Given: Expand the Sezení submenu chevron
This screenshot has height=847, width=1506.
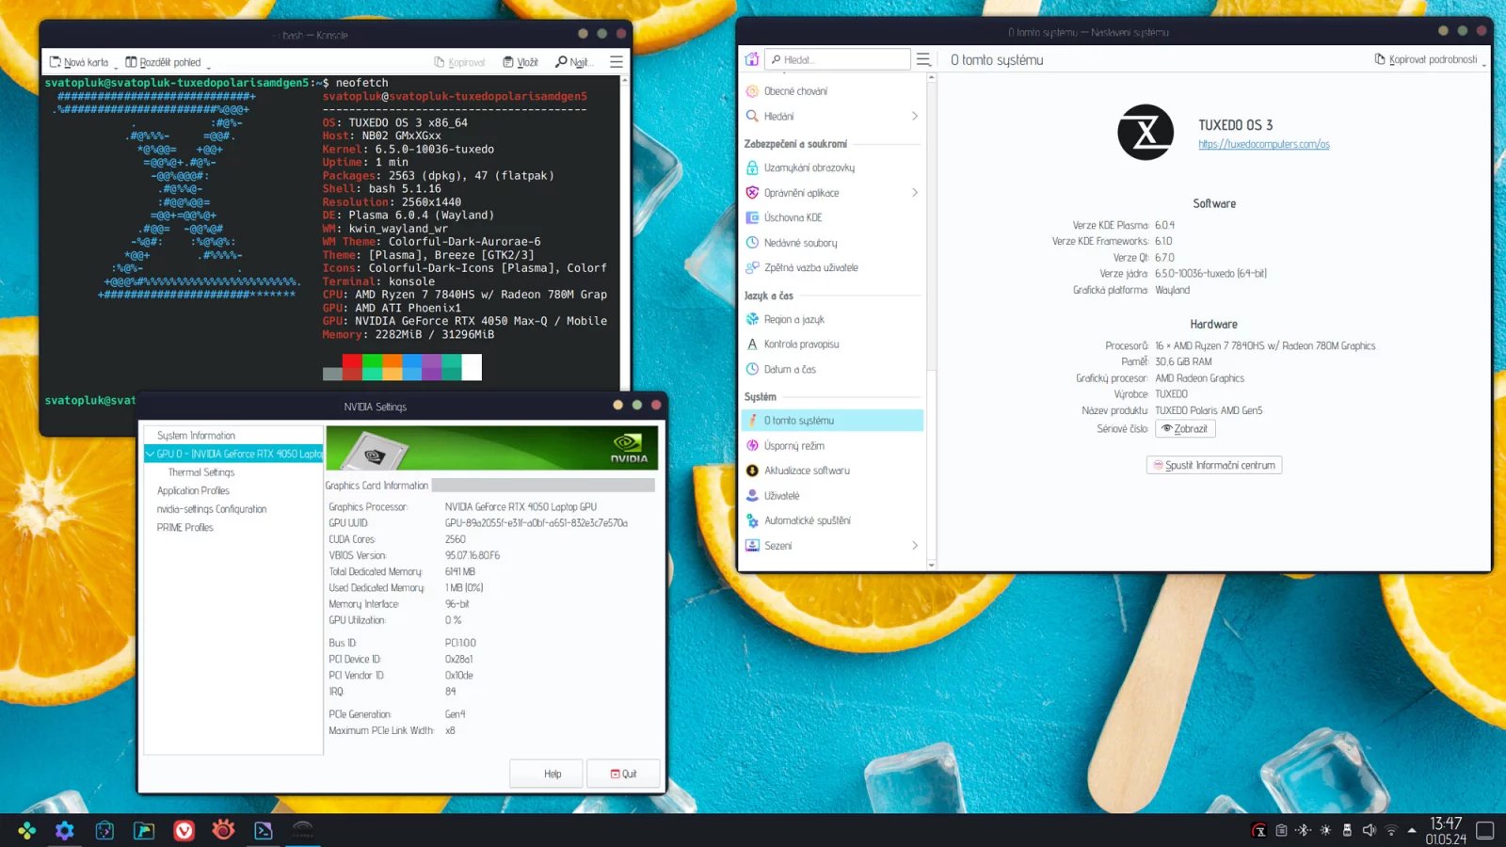Looking at the screenshot, I should click(x=915, y=546).
